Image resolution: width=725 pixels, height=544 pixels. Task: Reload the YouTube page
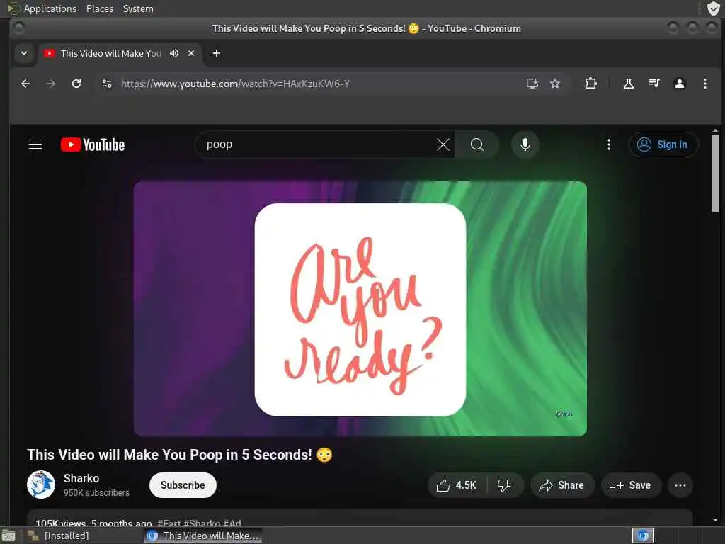pos(76,84)
